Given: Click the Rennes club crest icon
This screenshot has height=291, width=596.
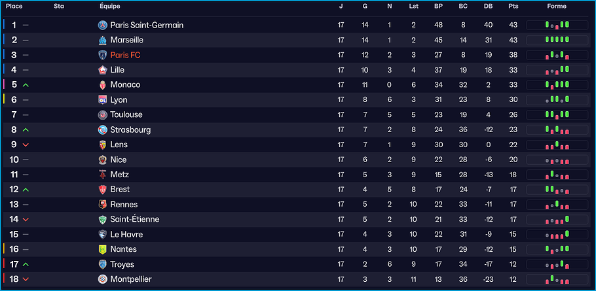Looking at the screenshot, I should 102,205.
